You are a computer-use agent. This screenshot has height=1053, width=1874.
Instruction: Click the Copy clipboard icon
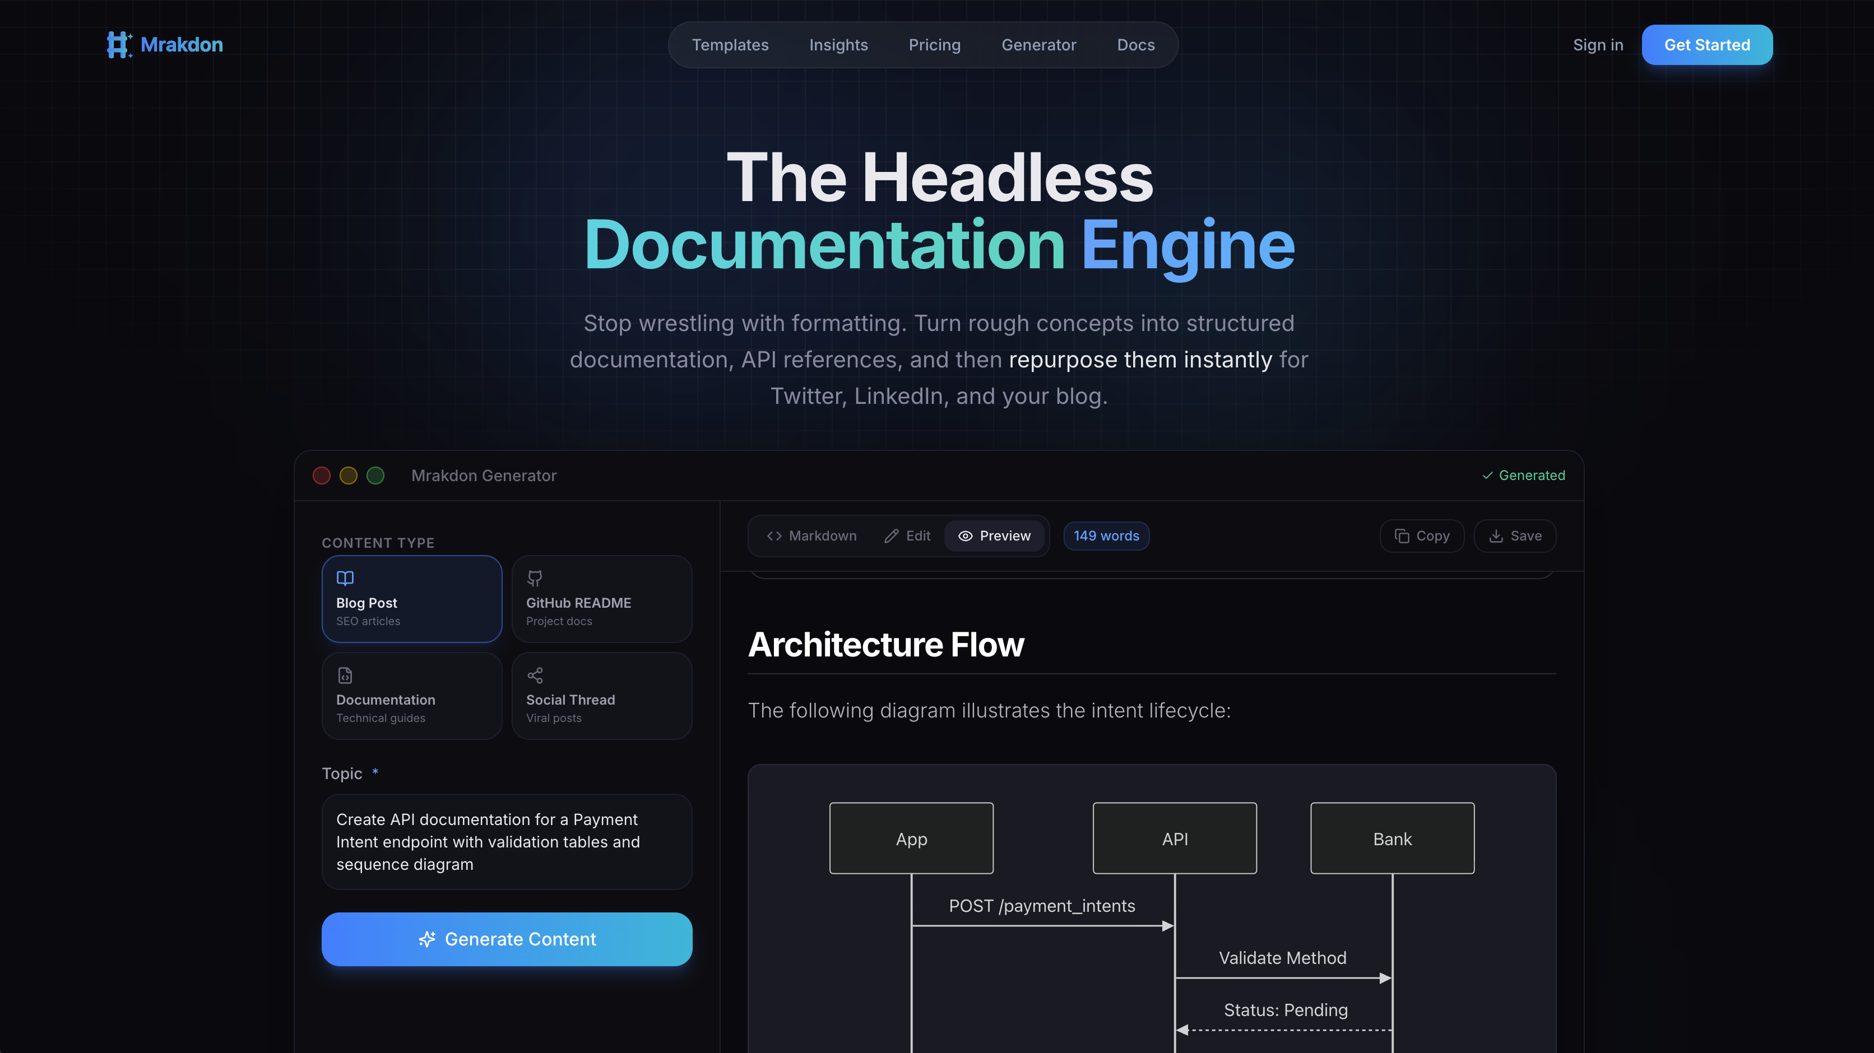pos(1402,536)
